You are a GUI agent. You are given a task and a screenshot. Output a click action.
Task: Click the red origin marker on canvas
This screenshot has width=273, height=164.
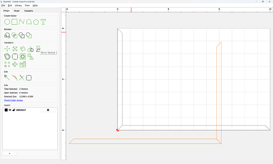(x=118, y=130)
